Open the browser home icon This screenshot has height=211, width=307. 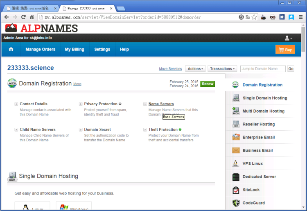coord(32,17)
